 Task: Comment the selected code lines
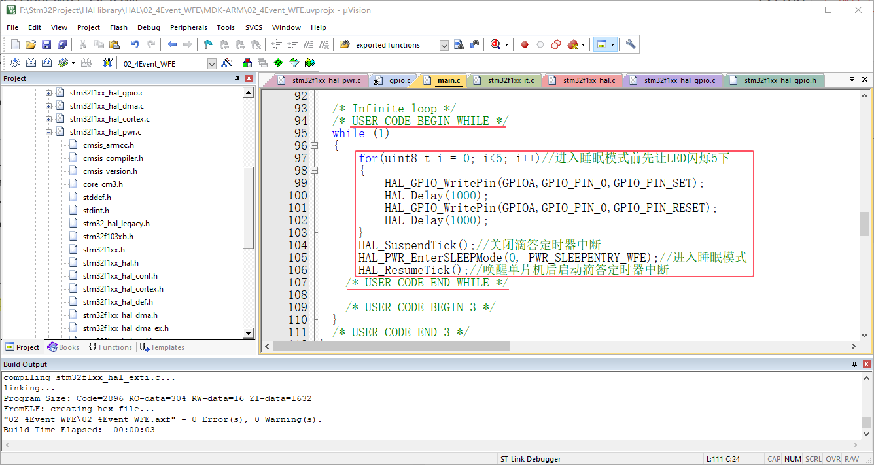point(307,44)
